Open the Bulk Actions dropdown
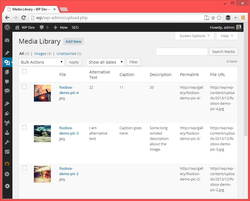This screenshot has width=250, height=201. point(42,62)
